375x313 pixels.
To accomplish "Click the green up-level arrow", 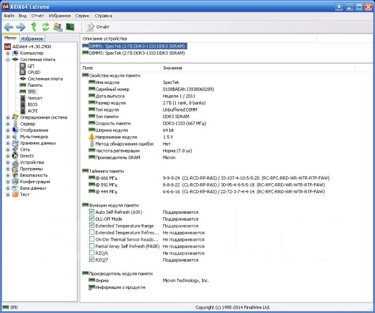I will [x=34, y=27].
